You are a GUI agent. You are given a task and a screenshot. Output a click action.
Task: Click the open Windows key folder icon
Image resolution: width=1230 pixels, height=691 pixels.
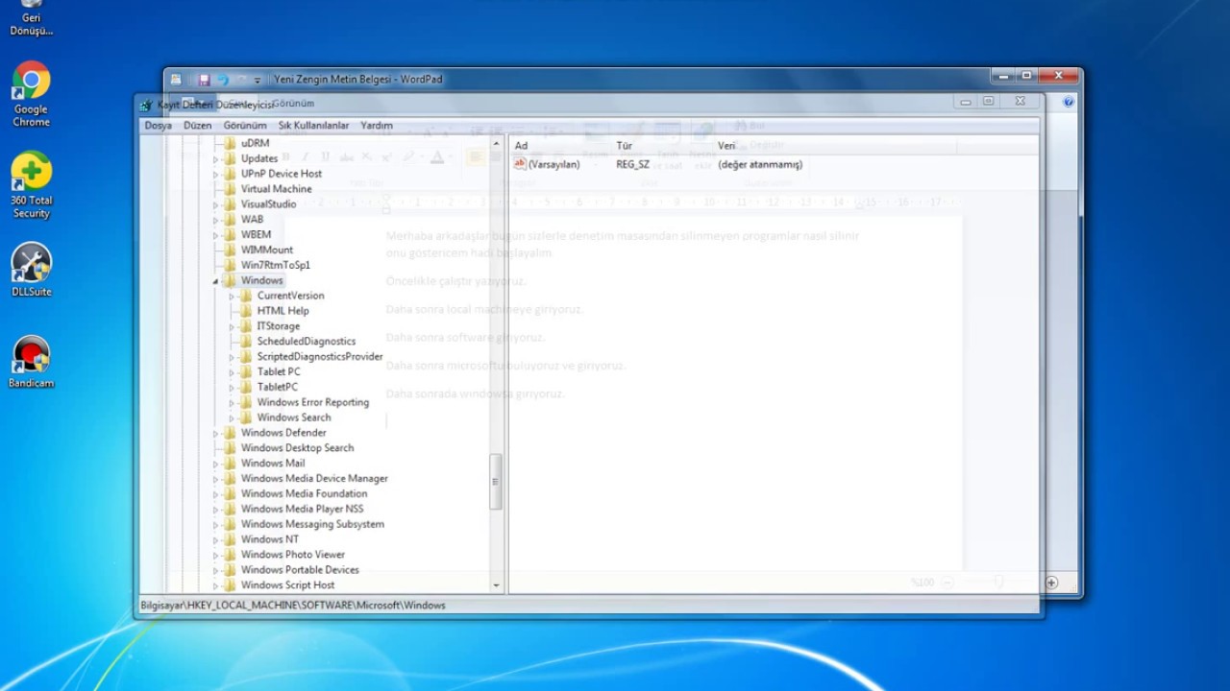coord(229,280)
